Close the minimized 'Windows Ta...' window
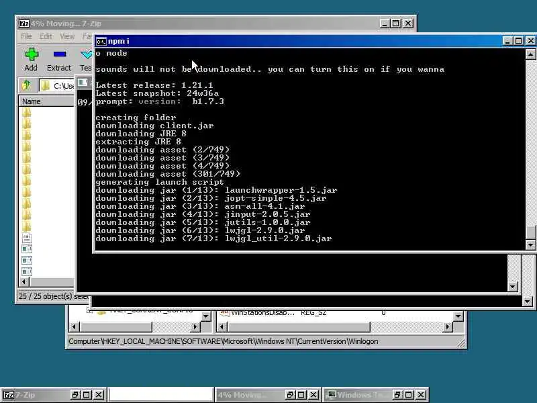The height and width of the screenshot is (403, 537). pyautogui.click(x=421, y=395)
